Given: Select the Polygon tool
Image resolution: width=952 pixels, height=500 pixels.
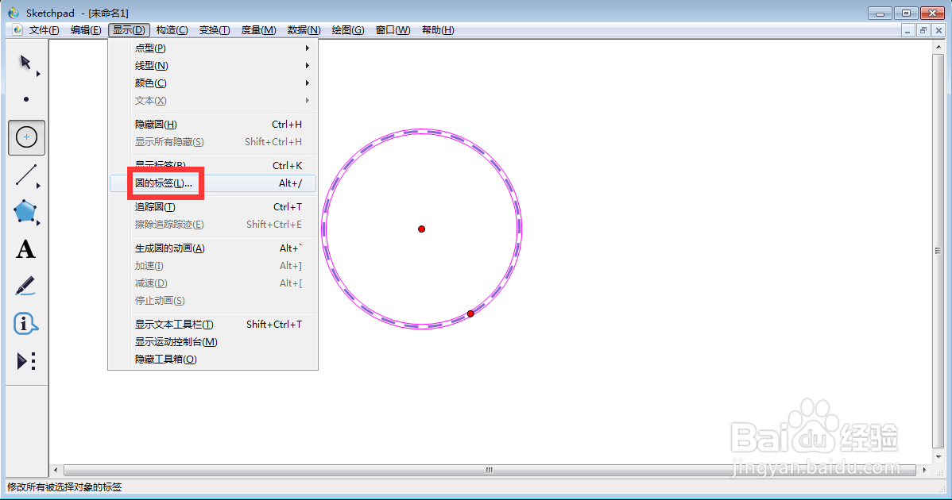Looking at the screenshot, I should (x=25, y=212).
